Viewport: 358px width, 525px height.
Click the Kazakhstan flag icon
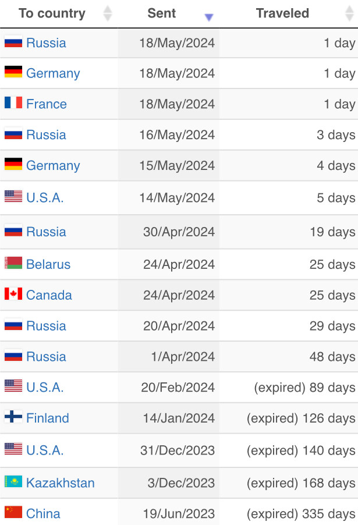point(13,481)
